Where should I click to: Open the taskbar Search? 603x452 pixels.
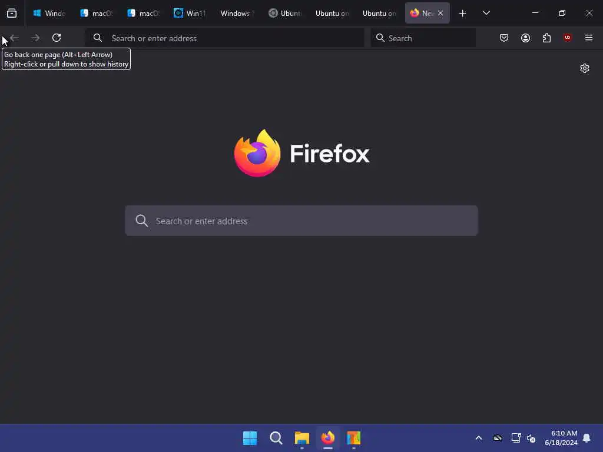[x=276, y=438]
